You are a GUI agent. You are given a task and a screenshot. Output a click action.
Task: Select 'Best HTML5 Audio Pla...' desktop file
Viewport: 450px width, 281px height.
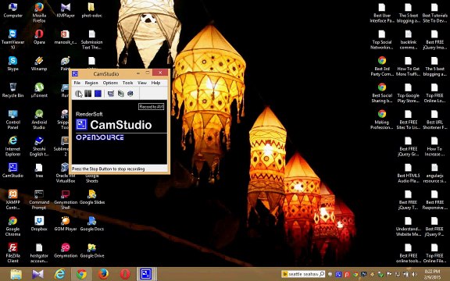click(409, 173)
